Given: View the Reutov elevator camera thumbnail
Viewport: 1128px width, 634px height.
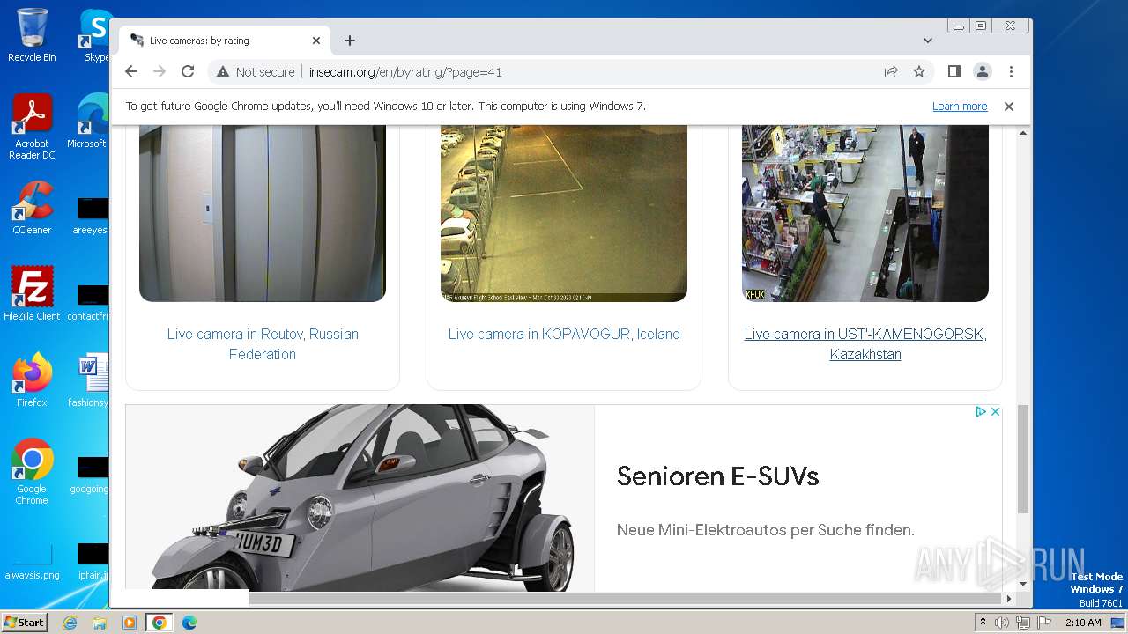Looking at the screenshot, I should [x=263, y=213].
